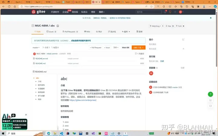Switch to the 流水线 tab
218x136 pixels.
tap(112, 32)
